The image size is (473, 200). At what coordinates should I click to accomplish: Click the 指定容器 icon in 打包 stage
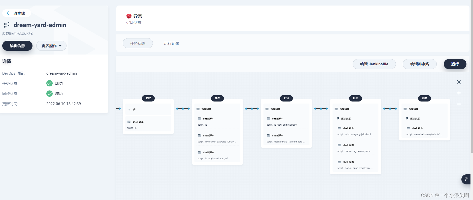coord(267,109)
